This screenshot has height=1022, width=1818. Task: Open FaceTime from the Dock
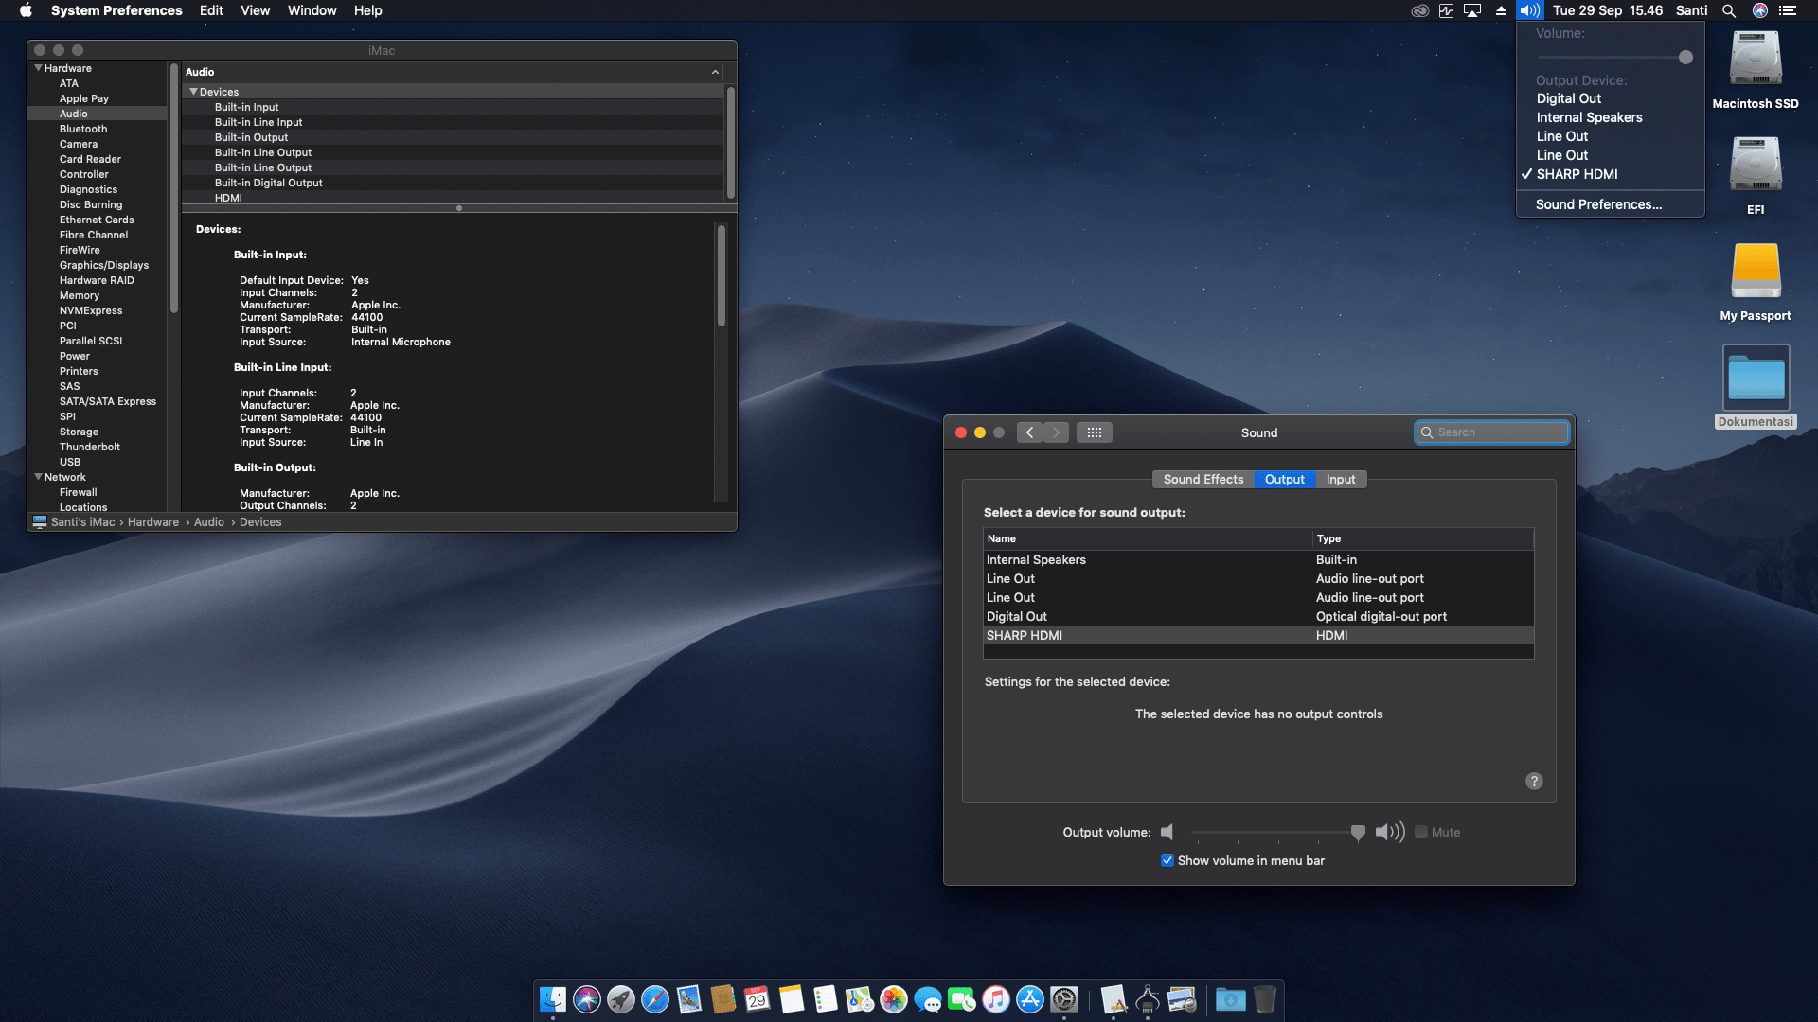pyautogui.click(x=962, y=1000)
